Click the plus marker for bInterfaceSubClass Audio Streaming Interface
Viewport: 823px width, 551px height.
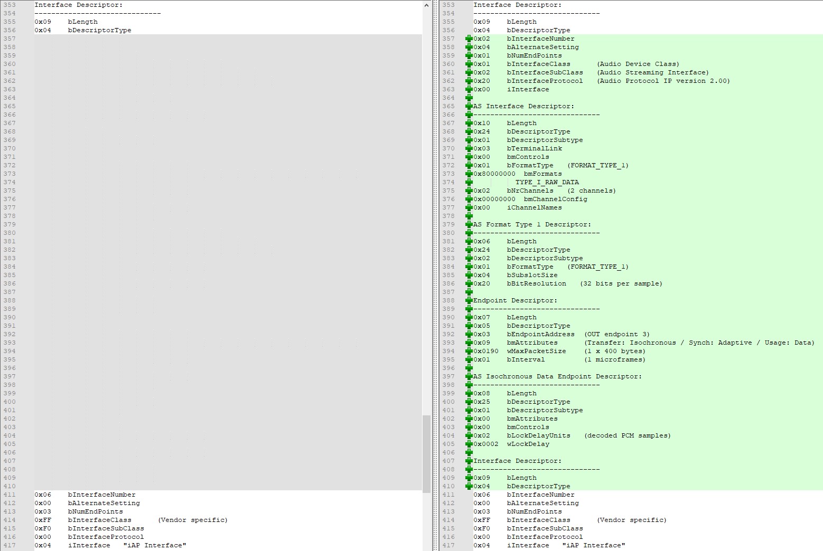469,72
